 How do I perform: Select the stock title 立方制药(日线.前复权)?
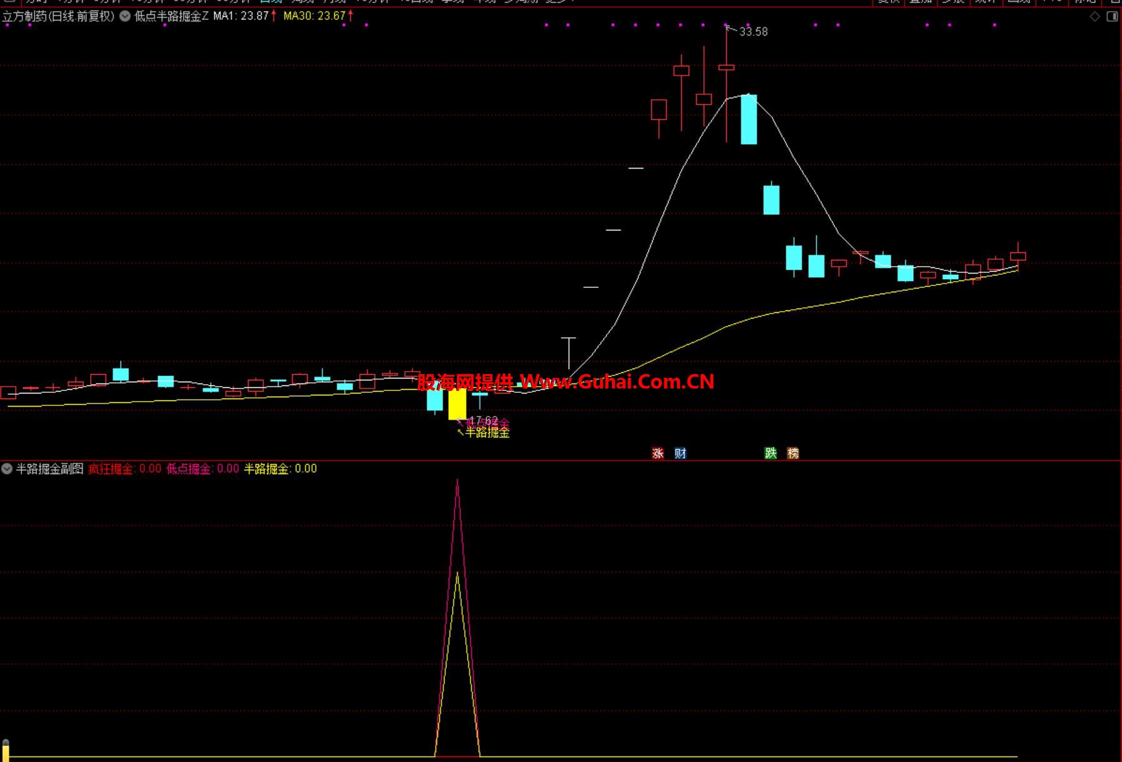click(59, 17)
